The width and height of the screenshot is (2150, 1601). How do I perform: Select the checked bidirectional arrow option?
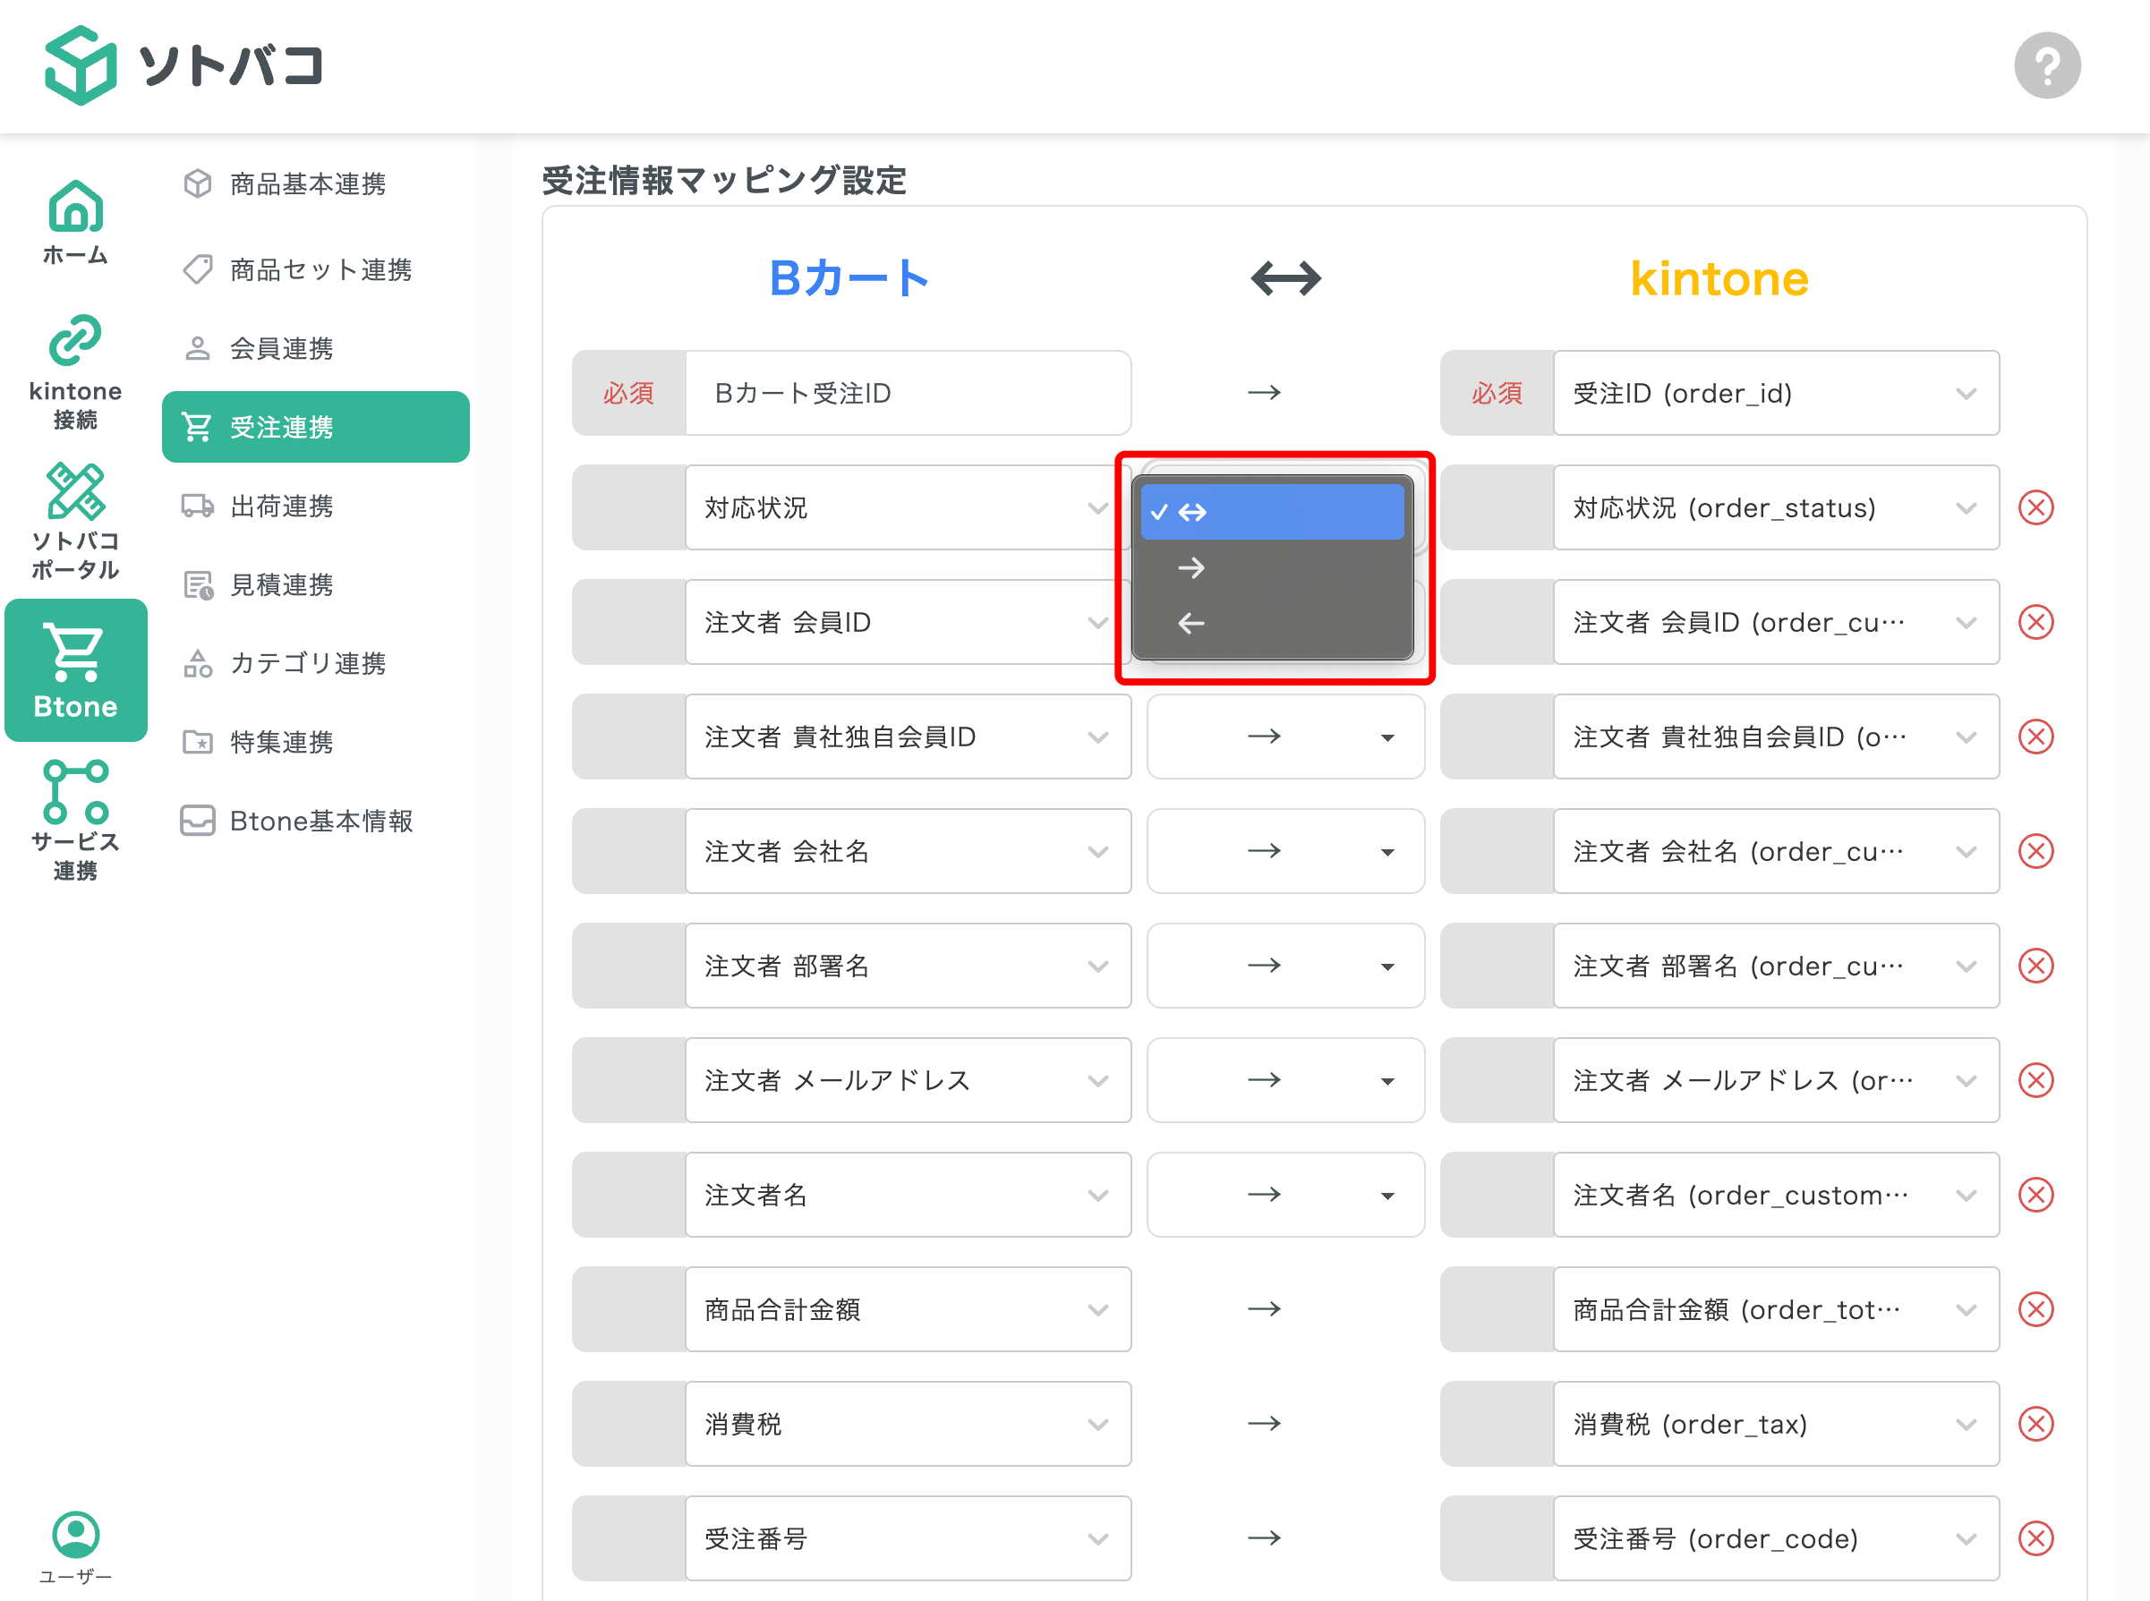click(1271, 512)
